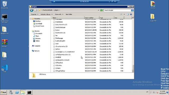169x95 pixels.
Task: Open the Share with menu
Action: (59, 14)
